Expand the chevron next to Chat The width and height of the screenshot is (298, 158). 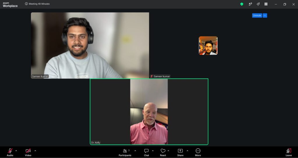tap(153, 151)
